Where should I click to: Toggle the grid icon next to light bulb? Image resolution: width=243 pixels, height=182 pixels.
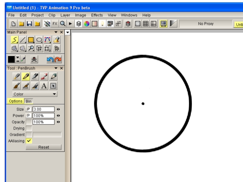coord(110,24)
